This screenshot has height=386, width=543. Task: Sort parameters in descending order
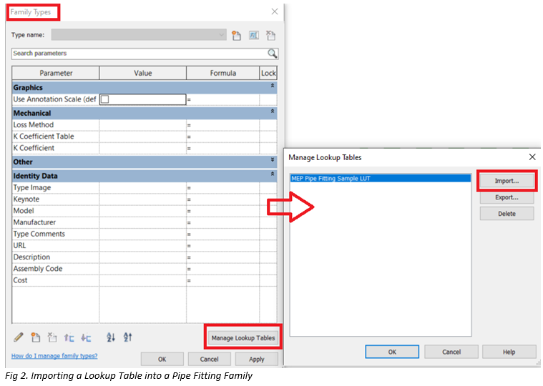(x=128, y=337)
